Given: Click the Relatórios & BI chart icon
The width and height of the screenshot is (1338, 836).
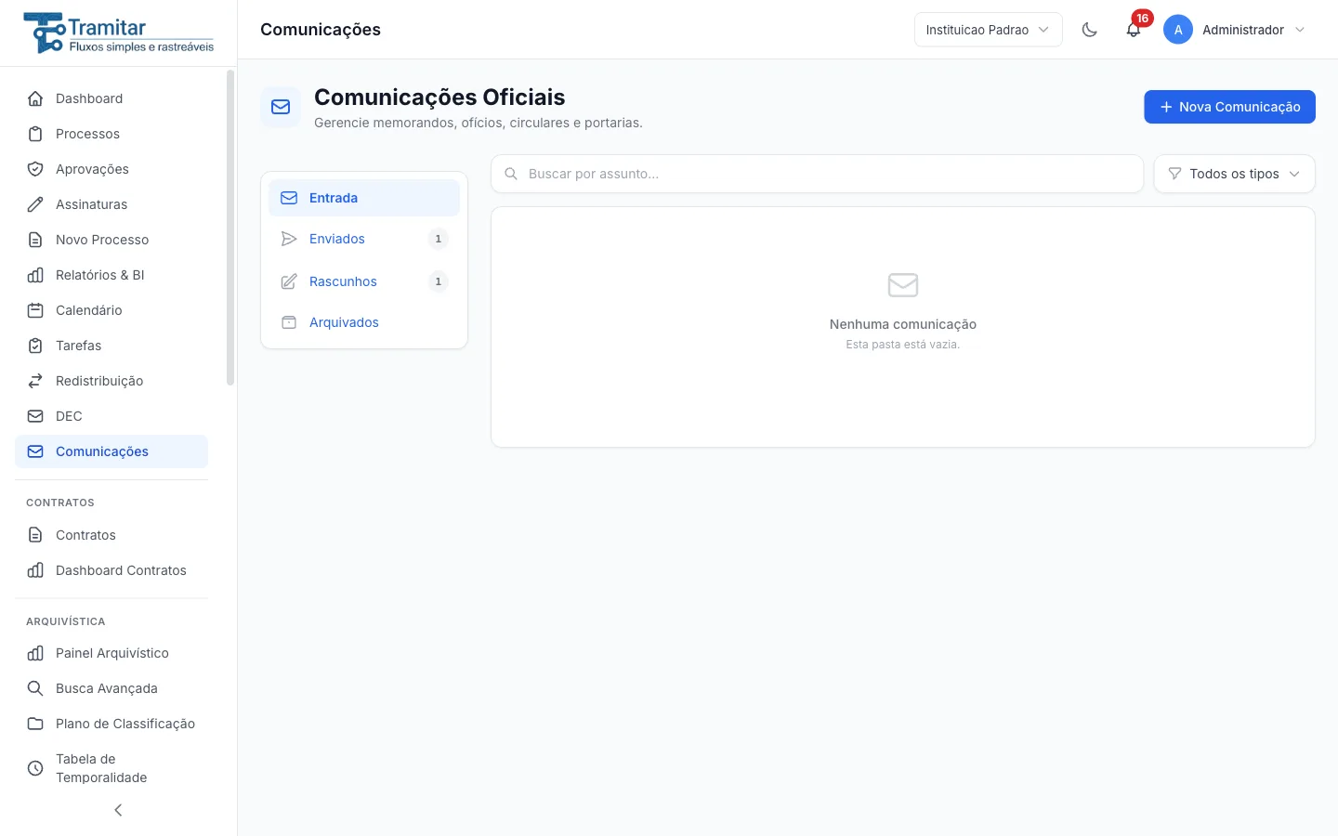Looking at the screenshot, I should (x=35, y=275).
